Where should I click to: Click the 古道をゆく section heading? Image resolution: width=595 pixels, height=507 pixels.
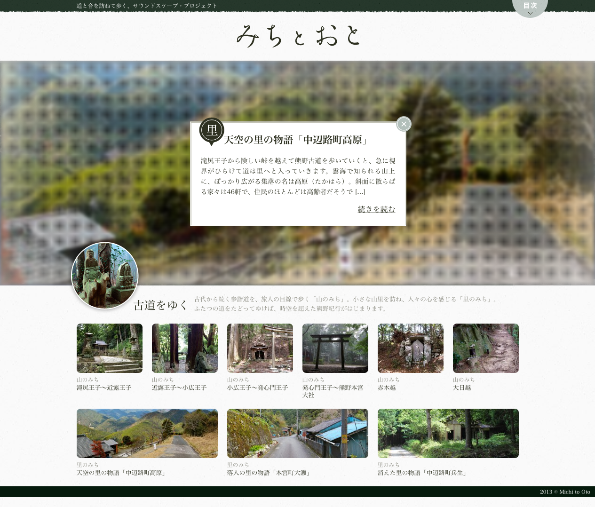(161, 305)
